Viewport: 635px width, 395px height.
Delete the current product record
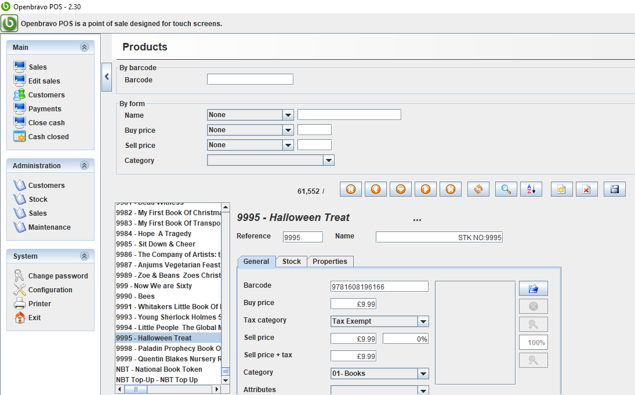(x=586, y=189)
